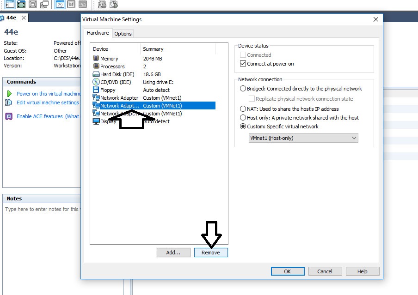This screenshot has height=295, width=418.
Task: Toggle Connect at power on checkbox
Action: coord(243,64)
